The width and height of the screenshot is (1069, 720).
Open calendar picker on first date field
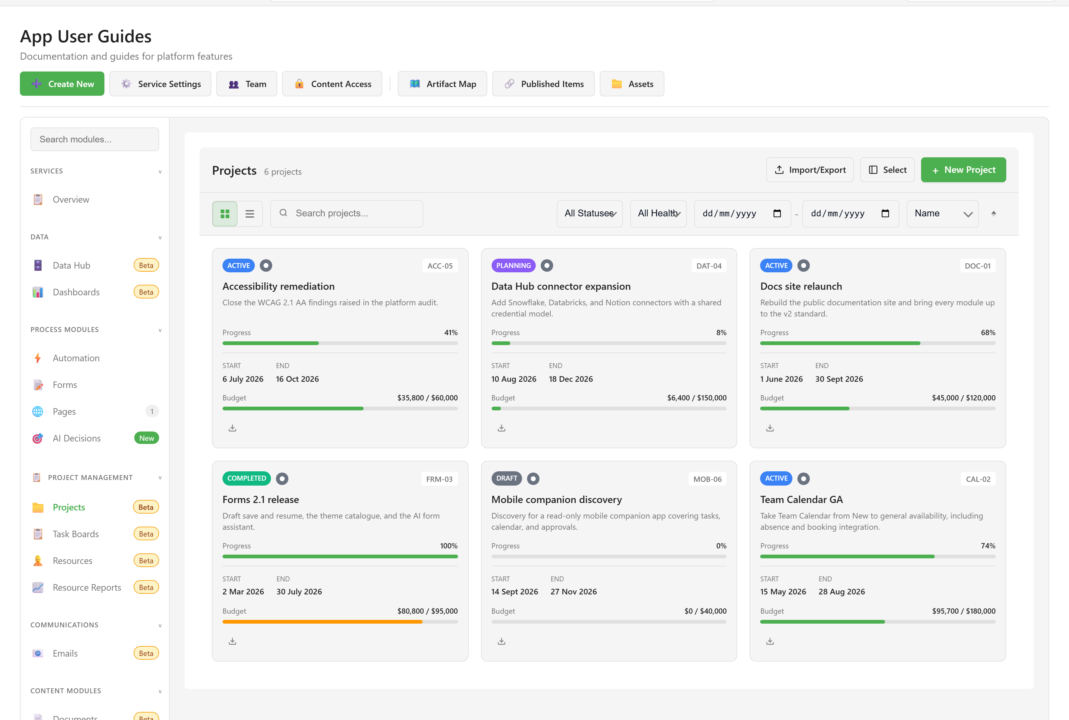coord(777,214)
